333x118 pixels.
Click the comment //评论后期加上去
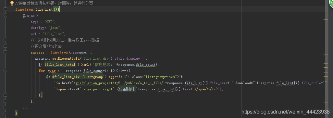click(46, 46)
